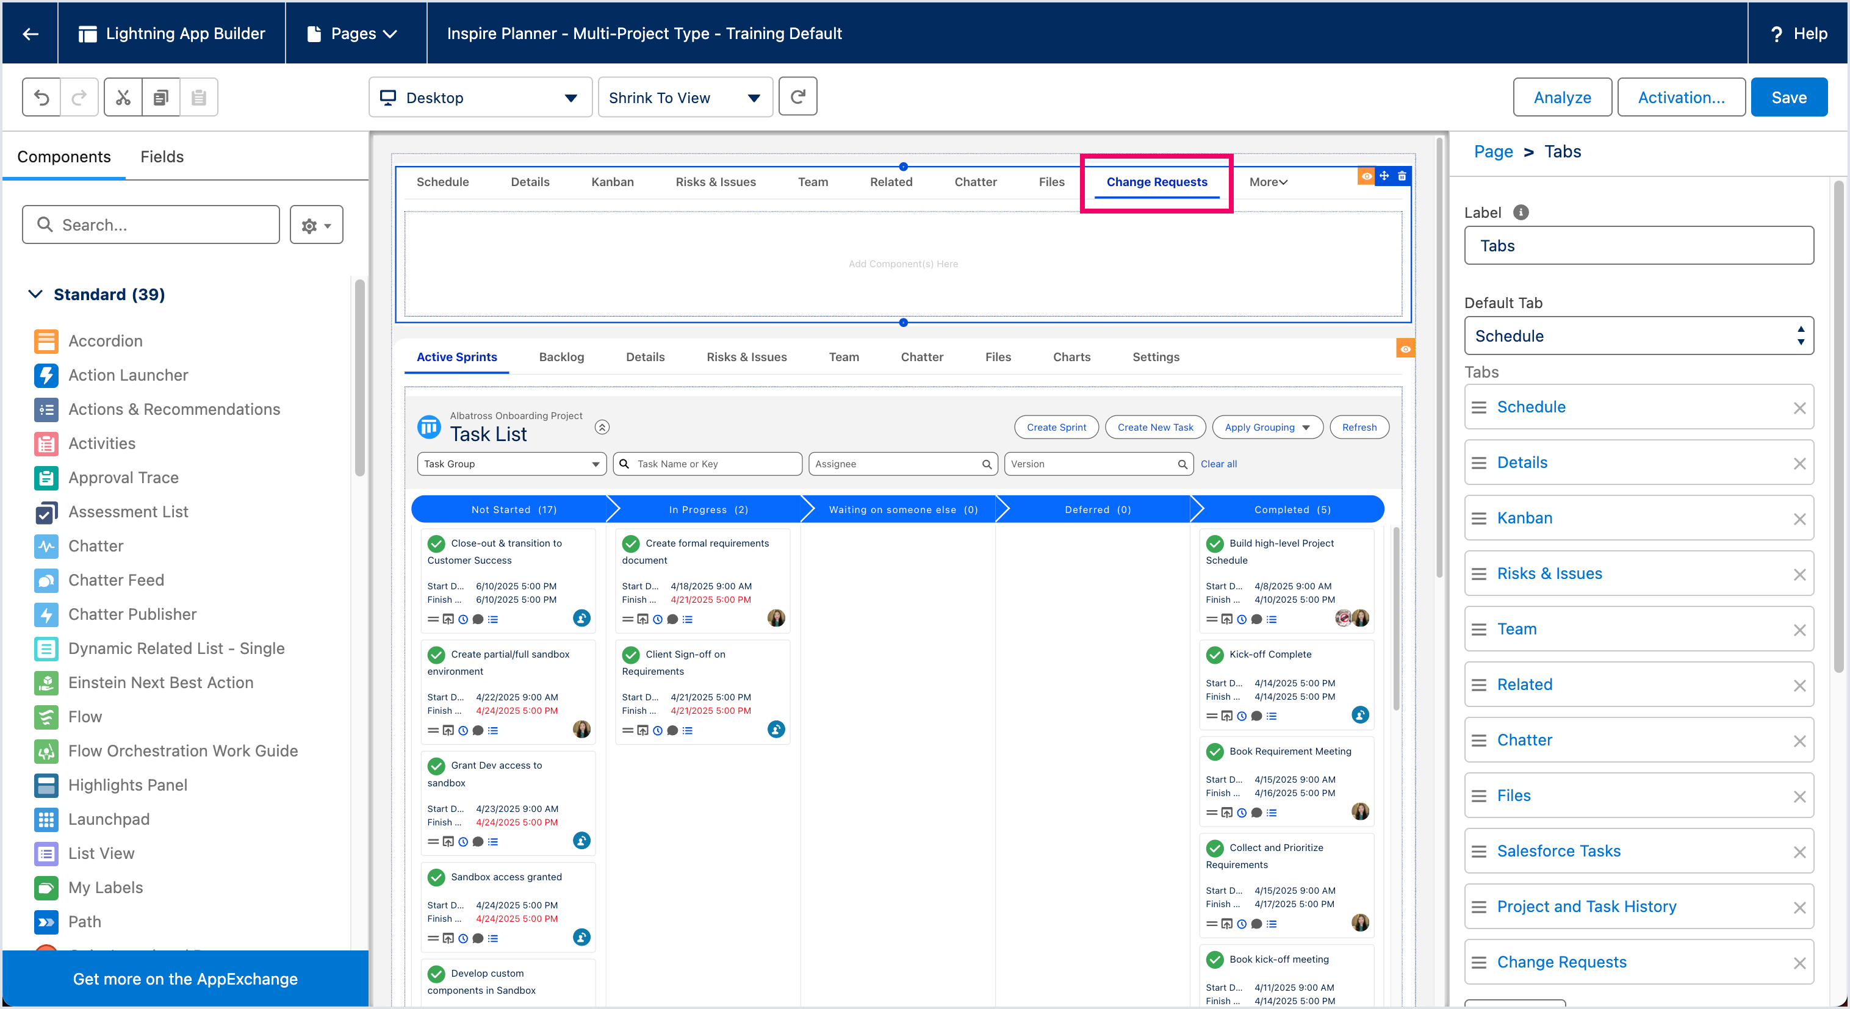Collapse the Task List header chevron icon

tap(602, 427)
